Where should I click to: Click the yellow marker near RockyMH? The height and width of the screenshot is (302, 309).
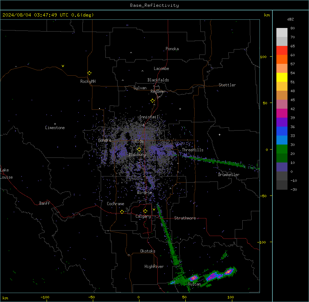tap(89, 73)
